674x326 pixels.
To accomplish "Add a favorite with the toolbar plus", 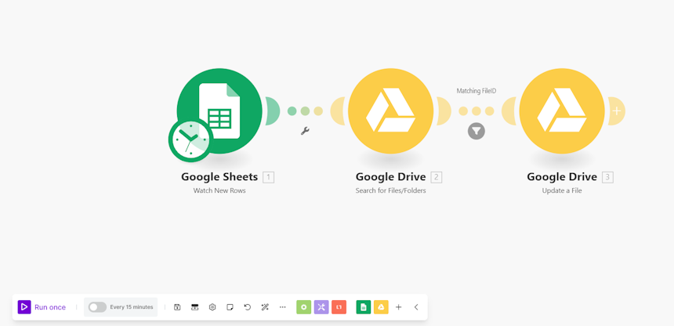I will (398, 307).
